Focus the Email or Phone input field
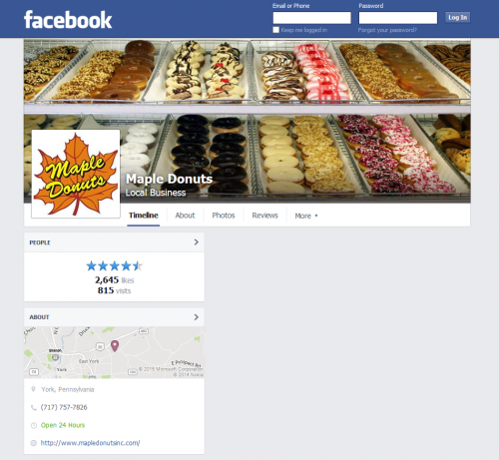Screen dimensions: 499x460 (x=311, y=18)
